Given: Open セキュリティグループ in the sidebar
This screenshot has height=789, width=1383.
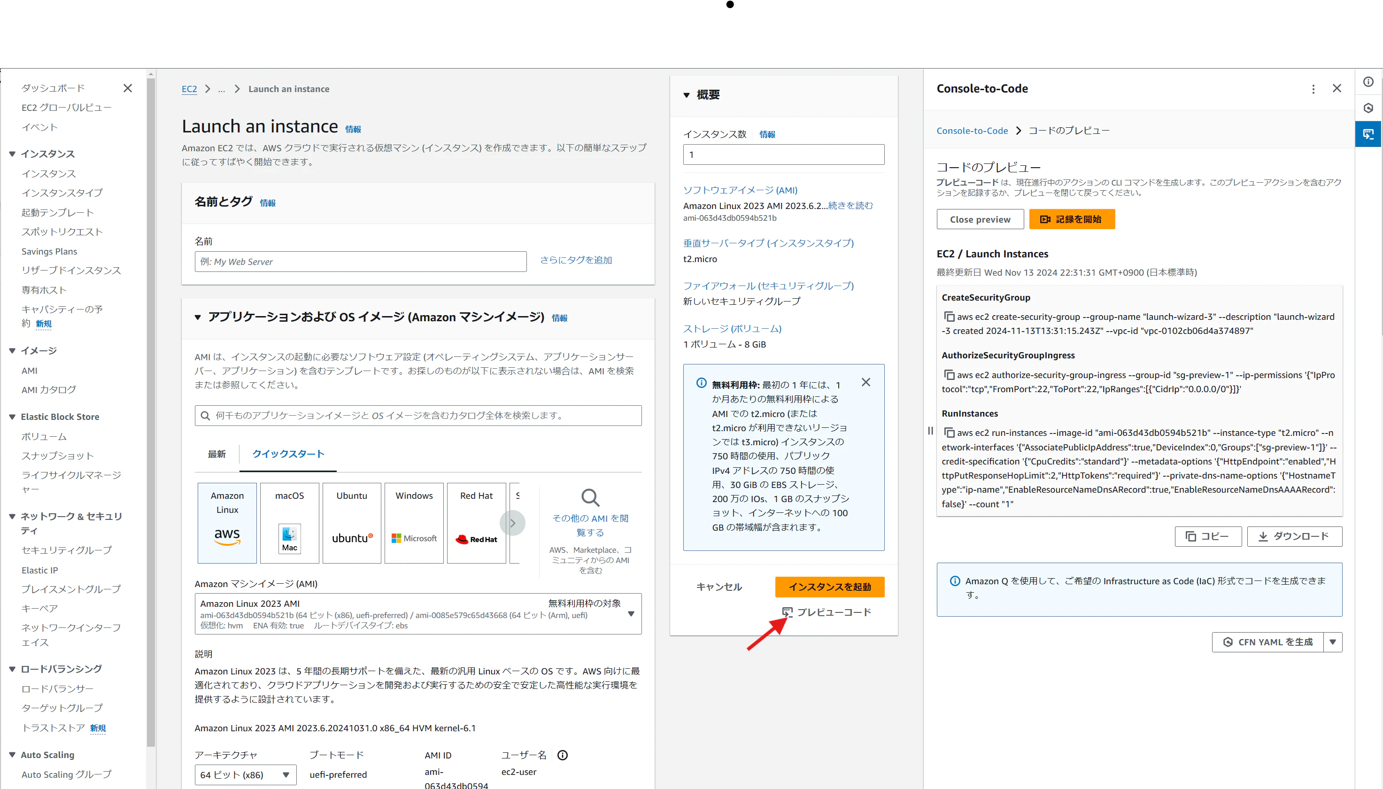Looking at the screenshot, I should (x=67, y=550).
